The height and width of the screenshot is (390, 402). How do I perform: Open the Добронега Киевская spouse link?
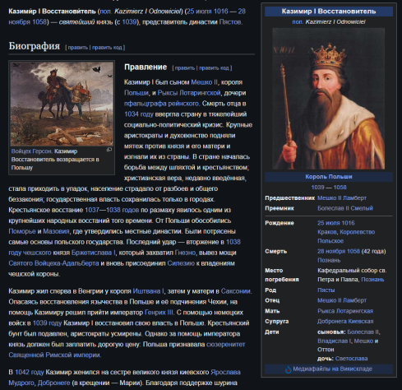tap(345, 321)
